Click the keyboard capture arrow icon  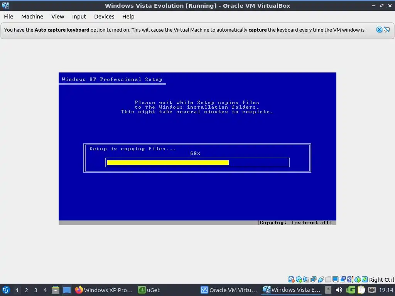pos(365,279)
